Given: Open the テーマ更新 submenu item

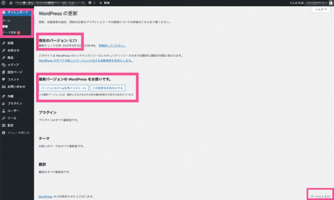Looking at the screenshot, I should (x=11, y=33).
